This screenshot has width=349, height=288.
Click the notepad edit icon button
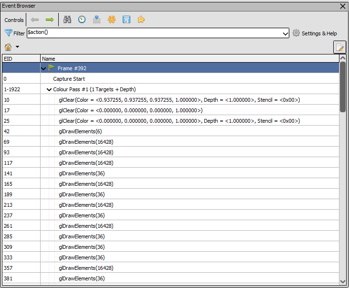point(339,47)
